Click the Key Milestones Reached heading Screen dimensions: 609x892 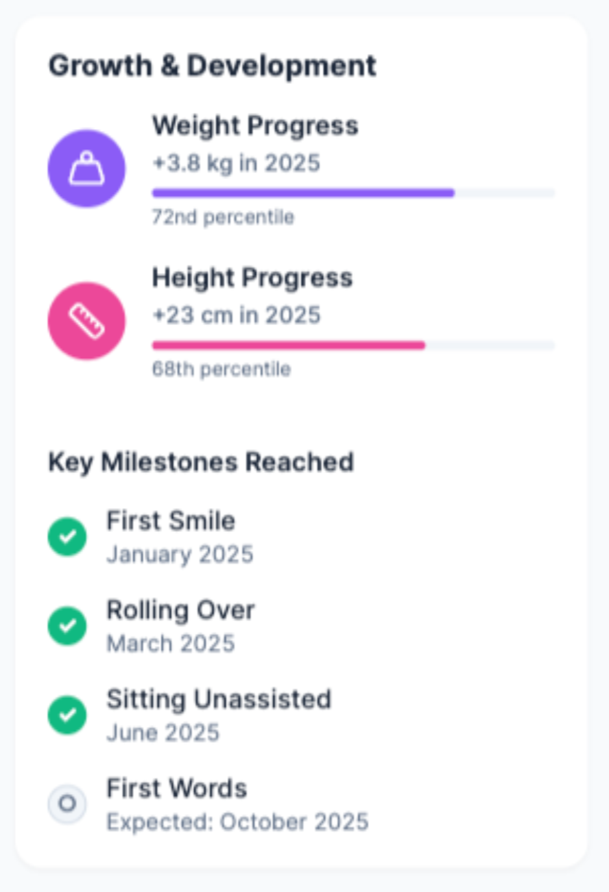[201, 462]
